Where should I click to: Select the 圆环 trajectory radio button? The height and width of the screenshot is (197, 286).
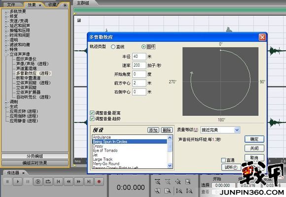(x=143, y=47)
